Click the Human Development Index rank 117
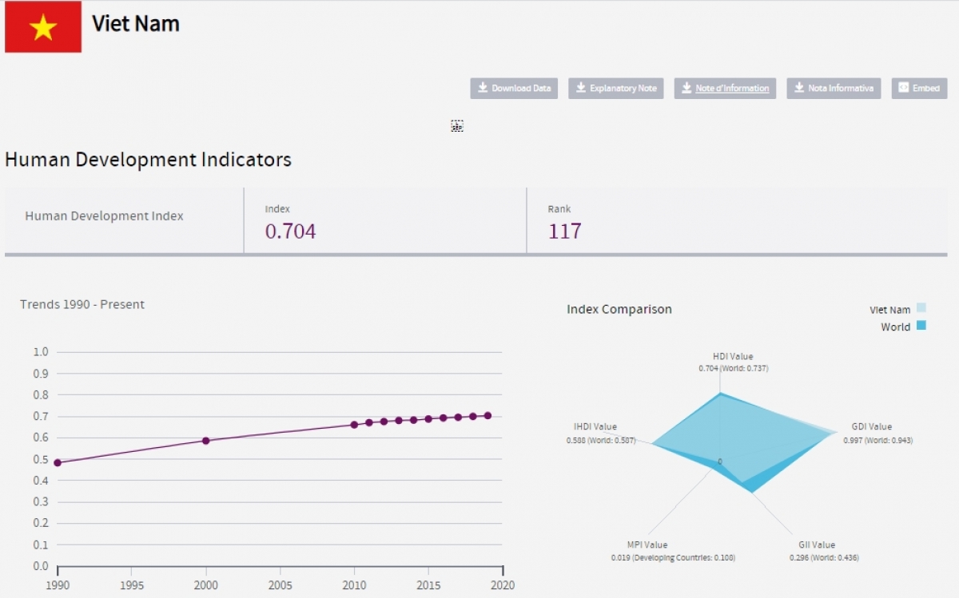The width and height of the screenshot is (959, 598). click(564, 232)
